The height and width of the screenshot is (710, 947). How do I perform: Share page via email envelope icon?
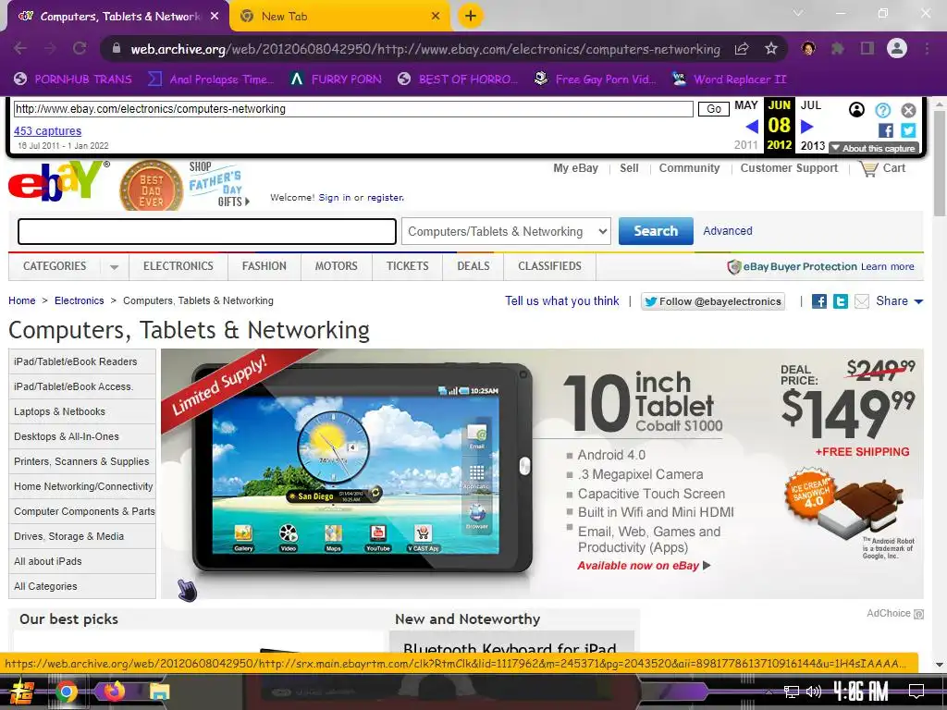[x=862, y=301]
